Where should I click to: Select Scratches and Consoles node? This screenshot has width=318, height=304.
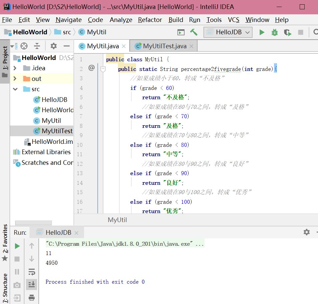coord(43,162)
